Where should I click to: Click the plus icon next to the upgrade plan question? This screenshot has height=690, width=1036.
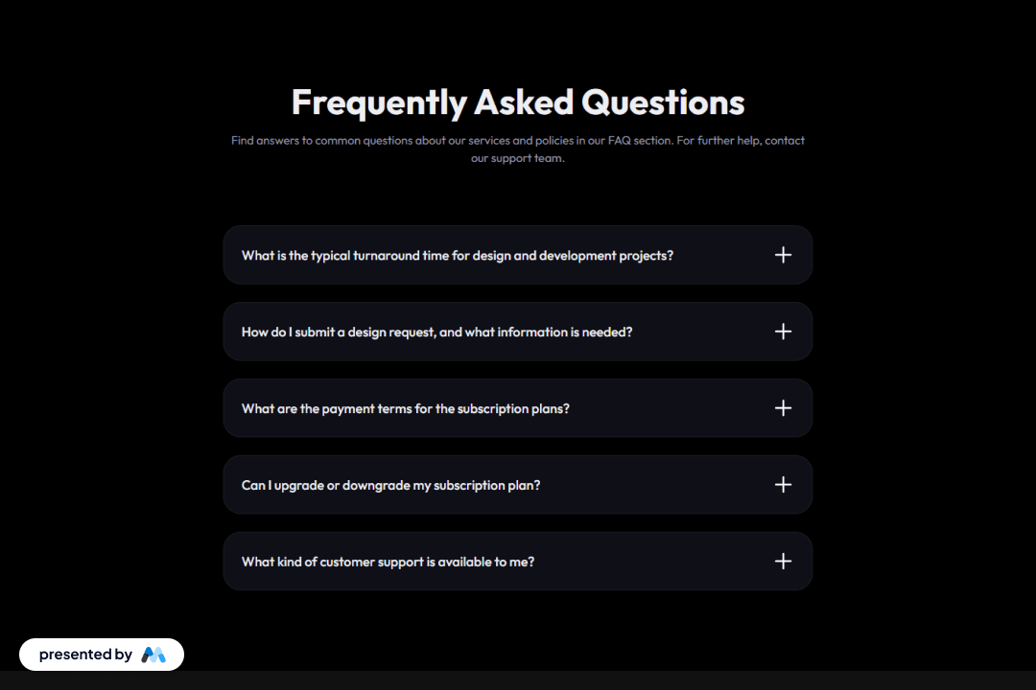click(x=783, y=484)
